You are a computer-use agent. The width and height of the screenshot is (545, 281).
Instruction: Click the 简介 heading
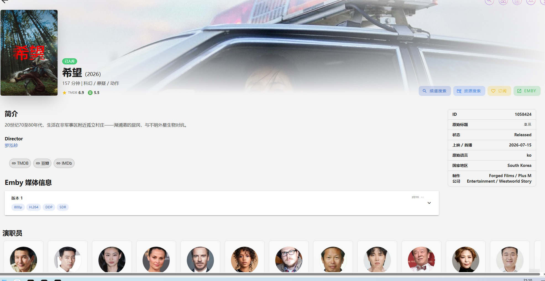pos(11,114)
